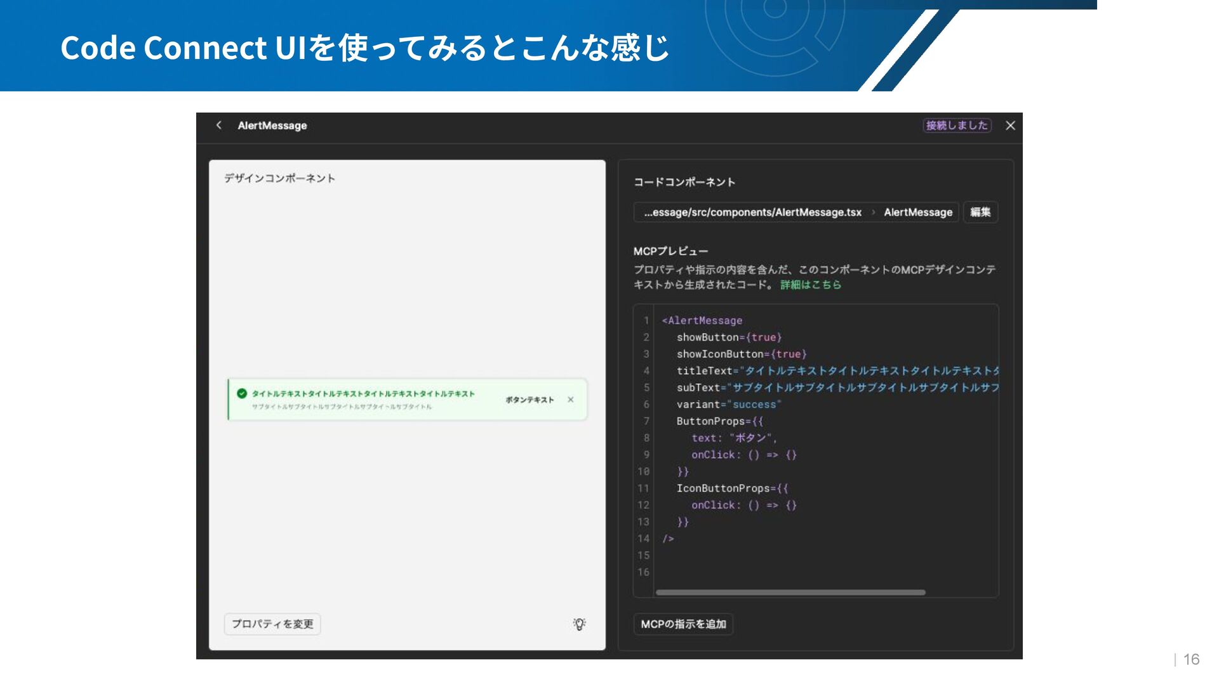Click the プロパティを変更 button
The width and height of the screenshot is (1219, 685).
click(272, 624)
